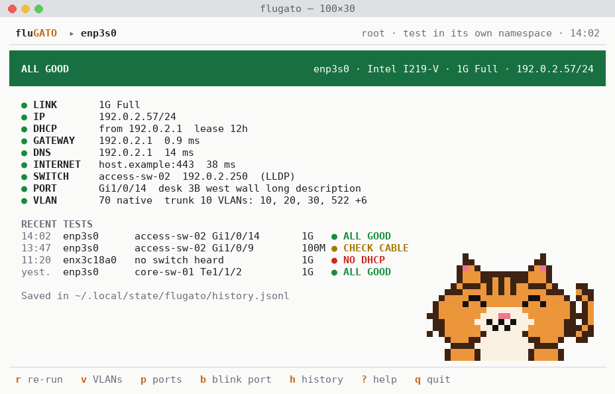Maximize the window with the green button
615x394 pixels.
39,9
